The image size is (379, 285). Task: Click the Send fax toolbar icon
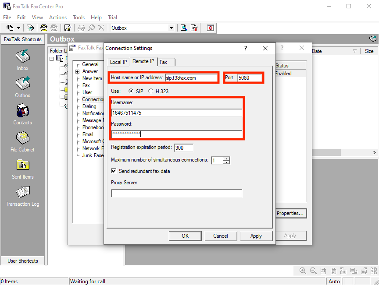[30, 28]
